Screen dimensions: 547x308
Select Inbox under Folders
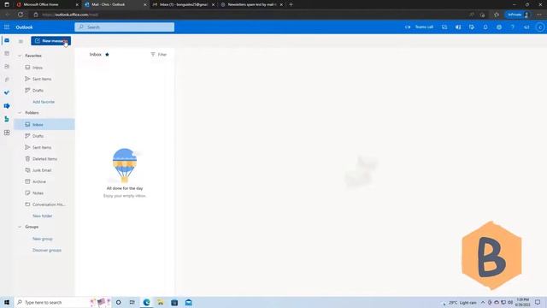click(x=44, y=124)
